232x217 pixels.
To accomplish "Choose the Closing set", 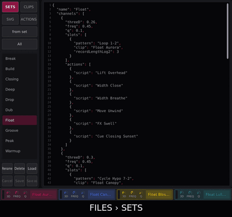I will (x=19, y=79).
